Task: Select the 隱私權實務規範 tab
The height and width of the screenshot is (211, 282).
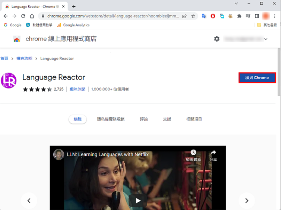Action: point(111,119)
